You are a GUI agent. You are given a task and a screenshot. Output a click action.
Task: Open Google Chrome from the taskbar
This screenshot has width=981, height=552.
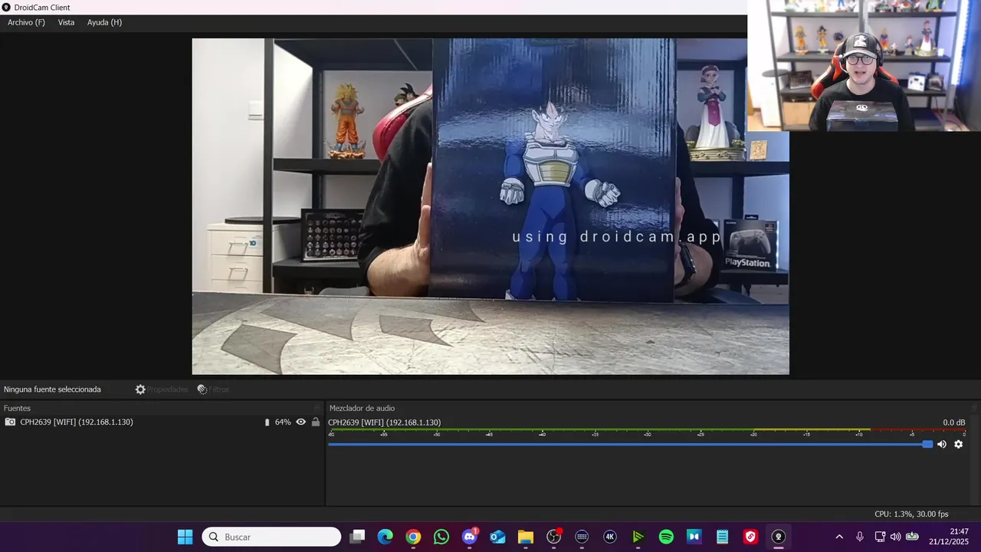point(413,537)
